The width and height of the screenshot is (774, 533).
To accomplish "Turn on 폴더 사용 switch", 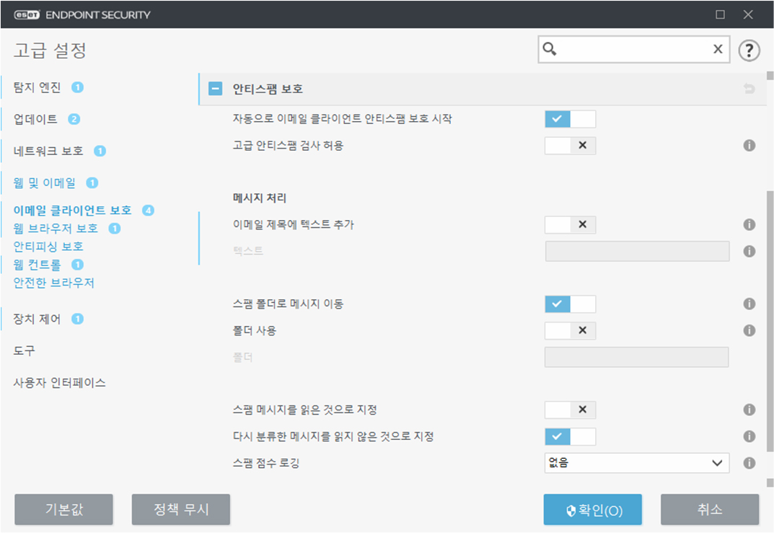I will click(570, 331).
